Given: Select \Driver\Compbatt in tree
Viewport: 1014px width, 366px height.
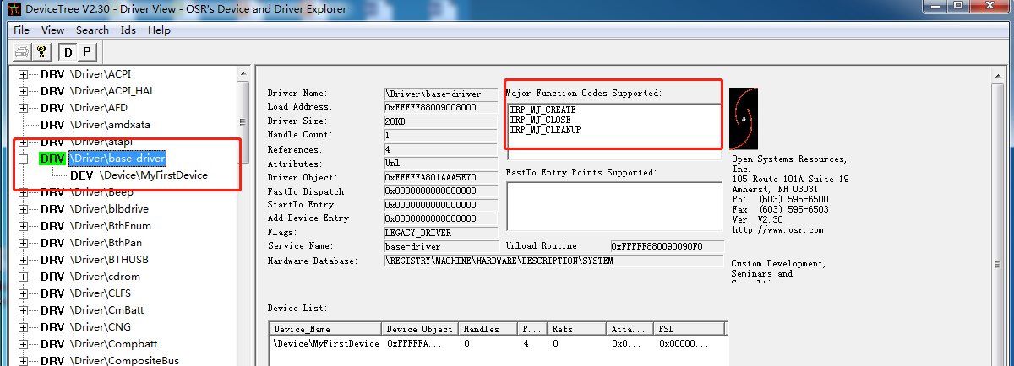Looking at the screenshot, I should pyautogui.click(x=112, y=344).
